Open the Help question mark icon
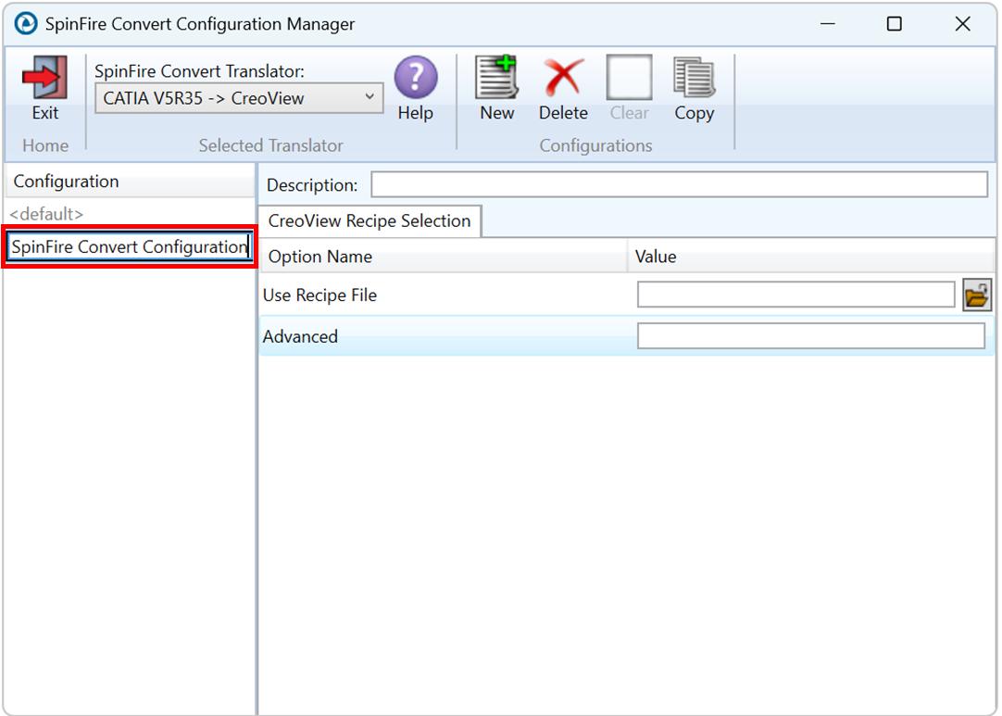Viewport: 1002px width, 716px height. (x=416, y=78)
